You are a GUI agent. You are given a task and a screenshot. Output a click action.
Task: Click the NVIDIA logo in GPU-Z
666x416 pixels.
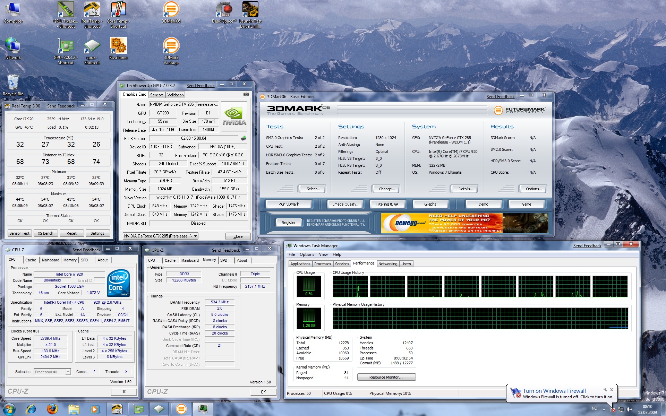coord(234,116)
